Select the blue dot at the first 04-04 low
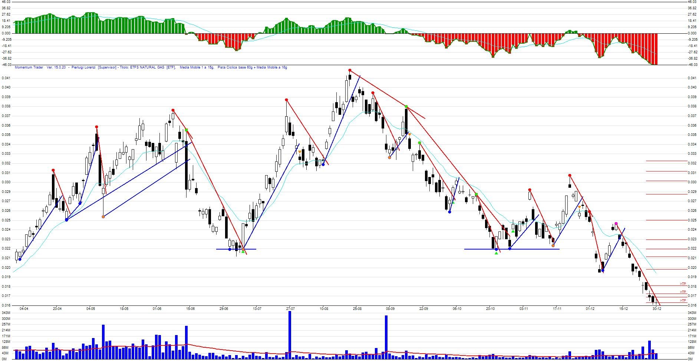This screenshot has width=699, height=361. click(x=20, y=259)
